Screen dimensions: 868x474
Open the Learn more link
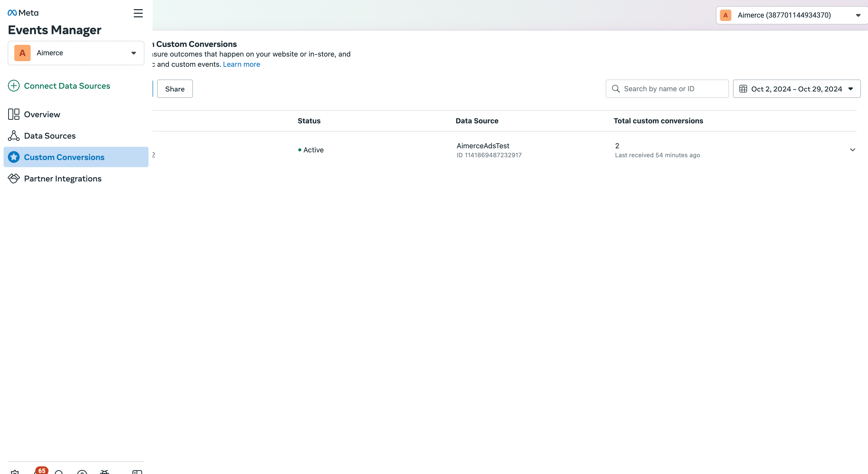tap(241, 64)
